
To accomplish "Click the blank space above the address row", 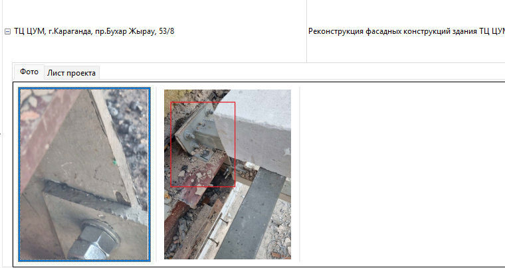I will point(154,11).
